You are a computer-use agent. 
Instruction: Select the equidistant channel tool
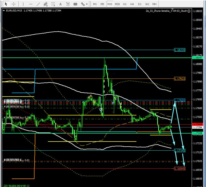click(46, 4)
